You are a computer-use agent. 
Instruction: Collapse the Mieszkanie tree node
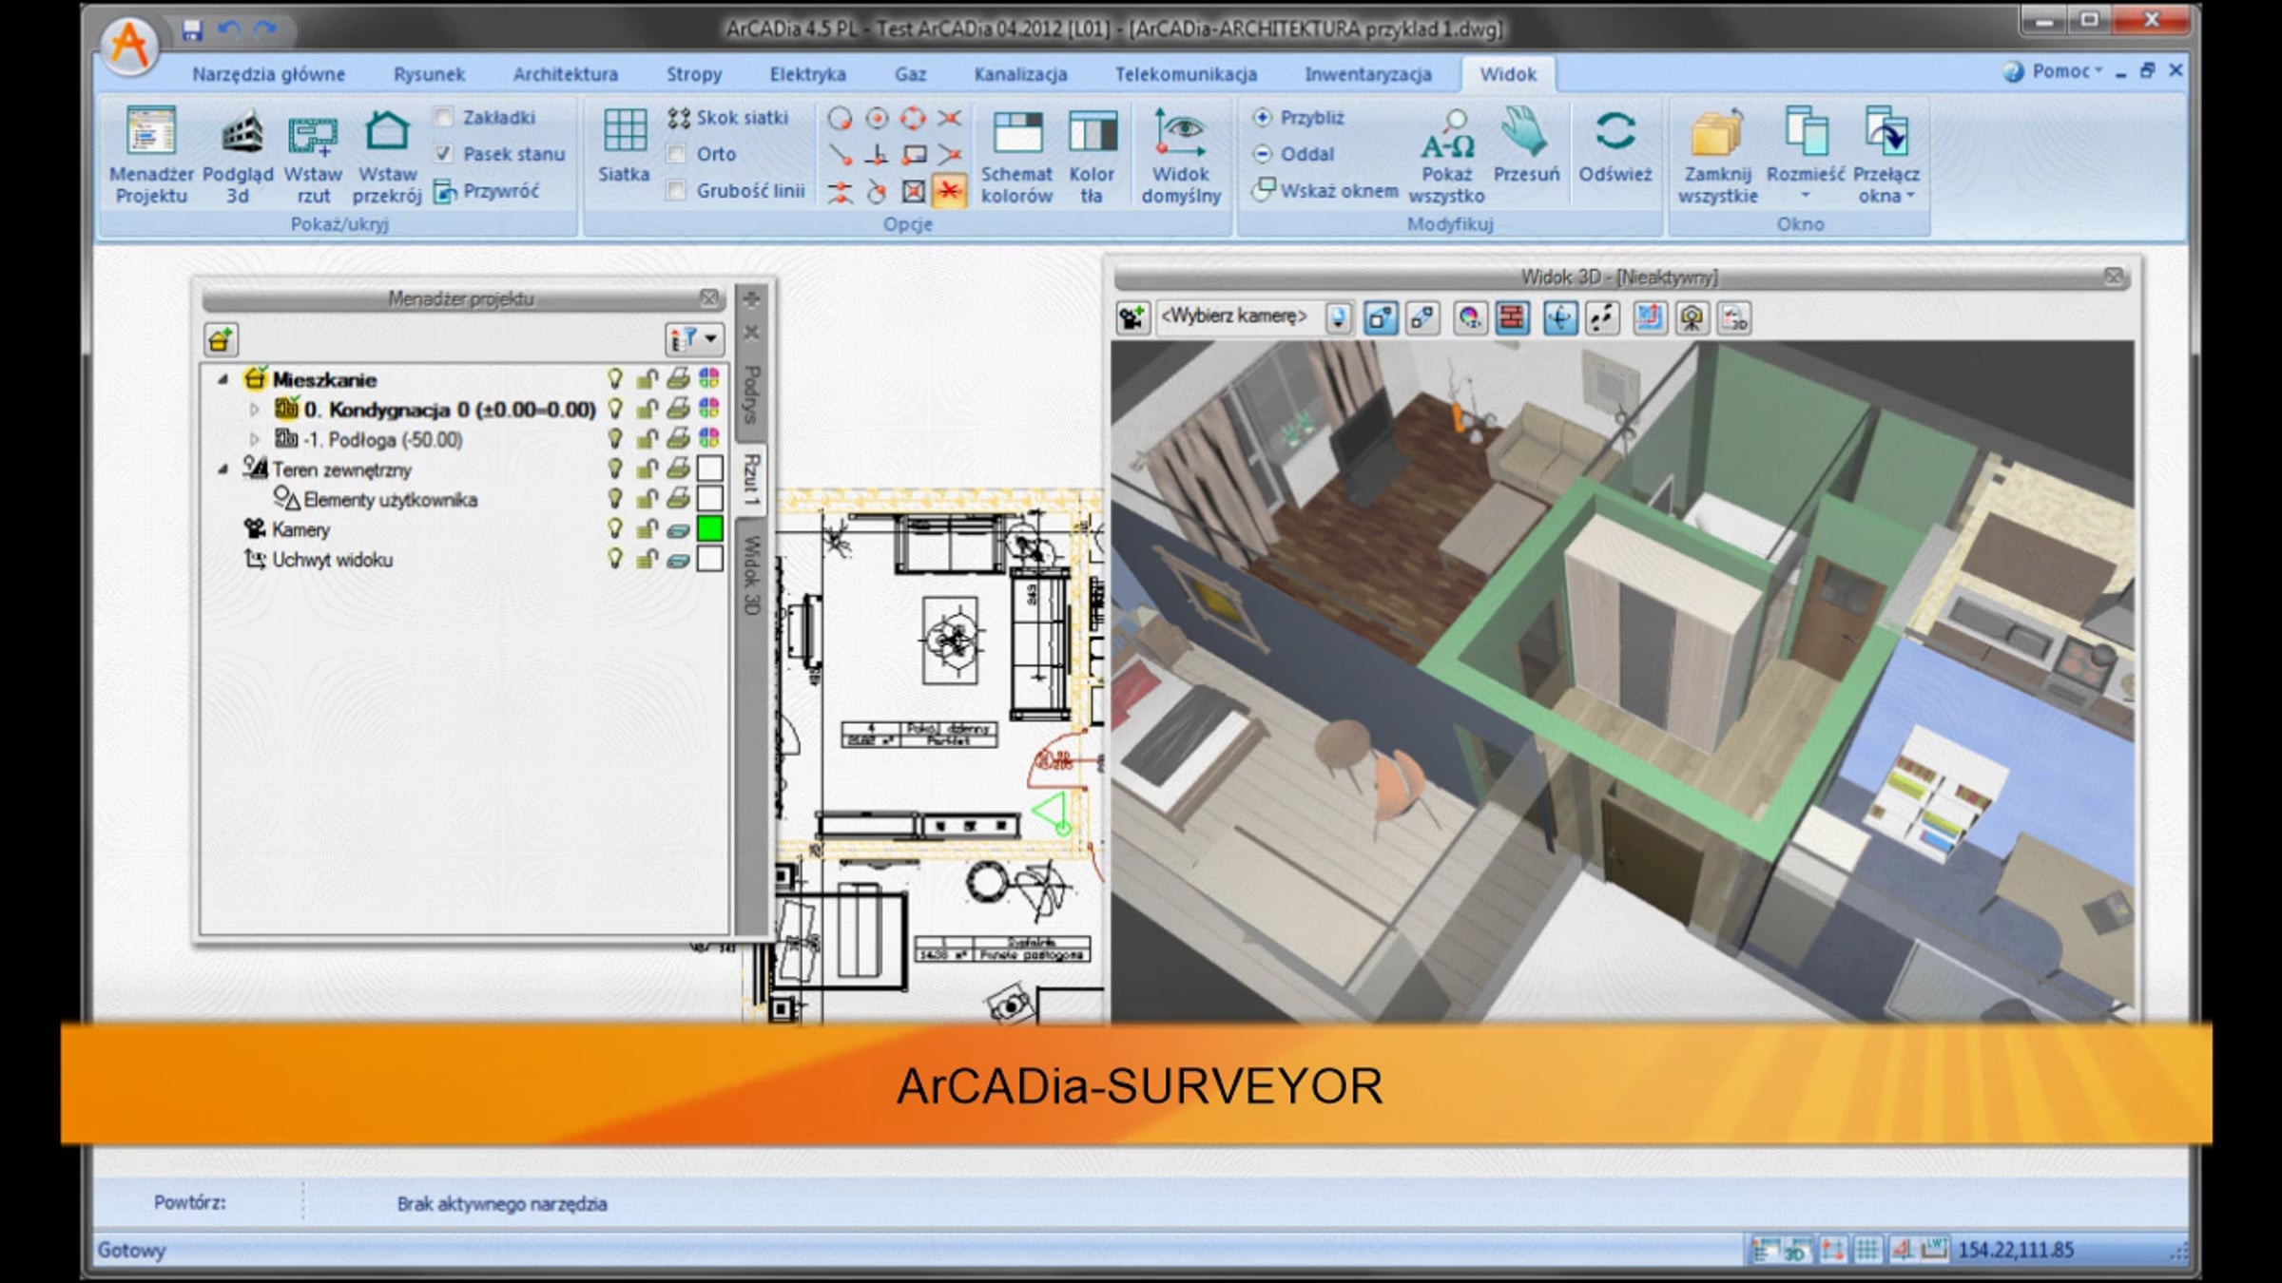click(x=222, y=379)
